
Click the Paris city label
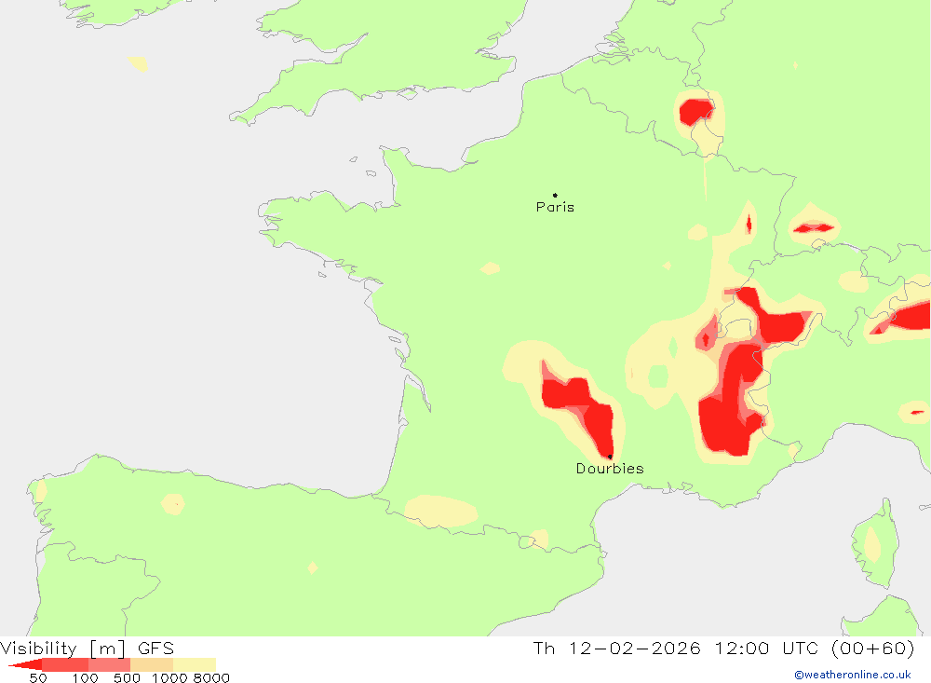point(555,207)
